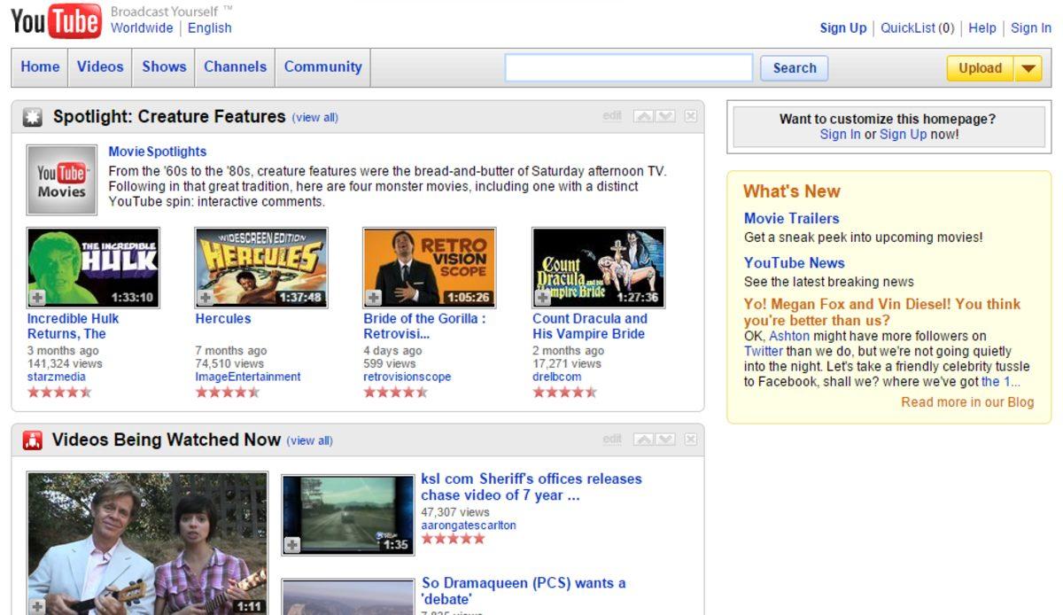Add the ukulele duo video to QuickList
This screenshot has height=615, width=1063.
point(37,607)
